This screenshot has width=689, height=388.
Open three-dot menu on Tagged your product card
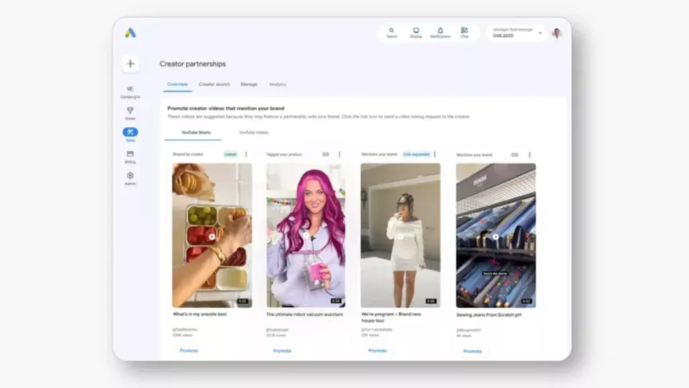339,154
